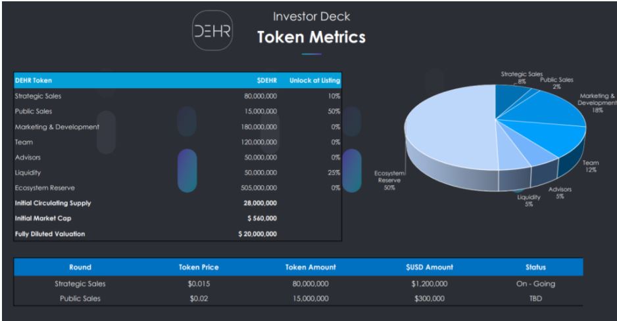The height and width of the screenshot is (321, 617).
Task: Click the 25% unlock value for Liquidity
Action: pos(334,173)
